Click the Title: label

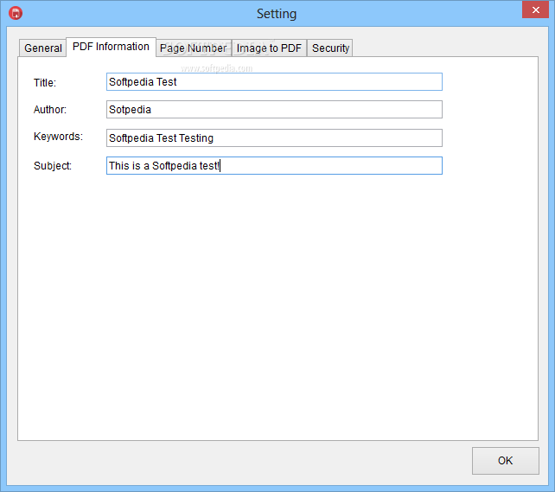(45, 82)
